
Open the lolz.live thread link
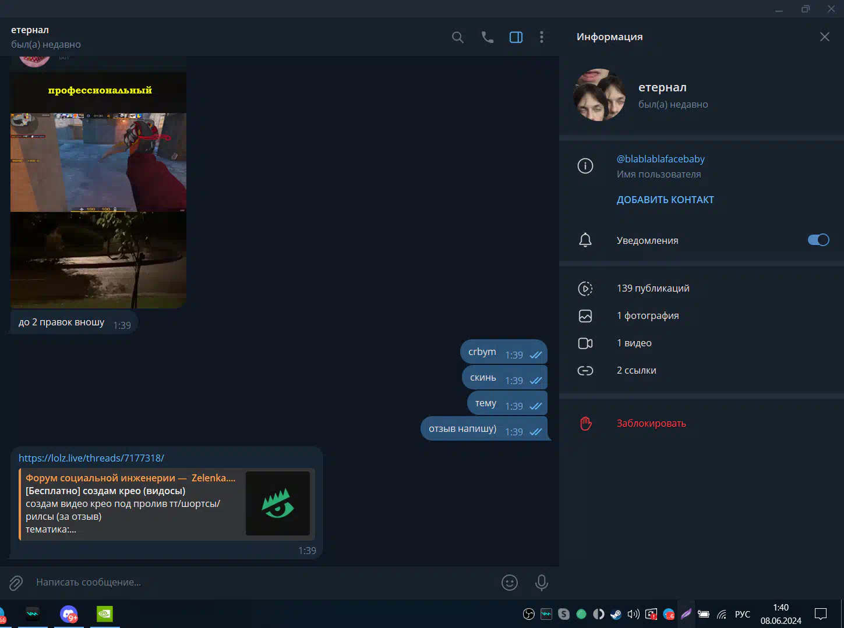click(x=91, y=458)
